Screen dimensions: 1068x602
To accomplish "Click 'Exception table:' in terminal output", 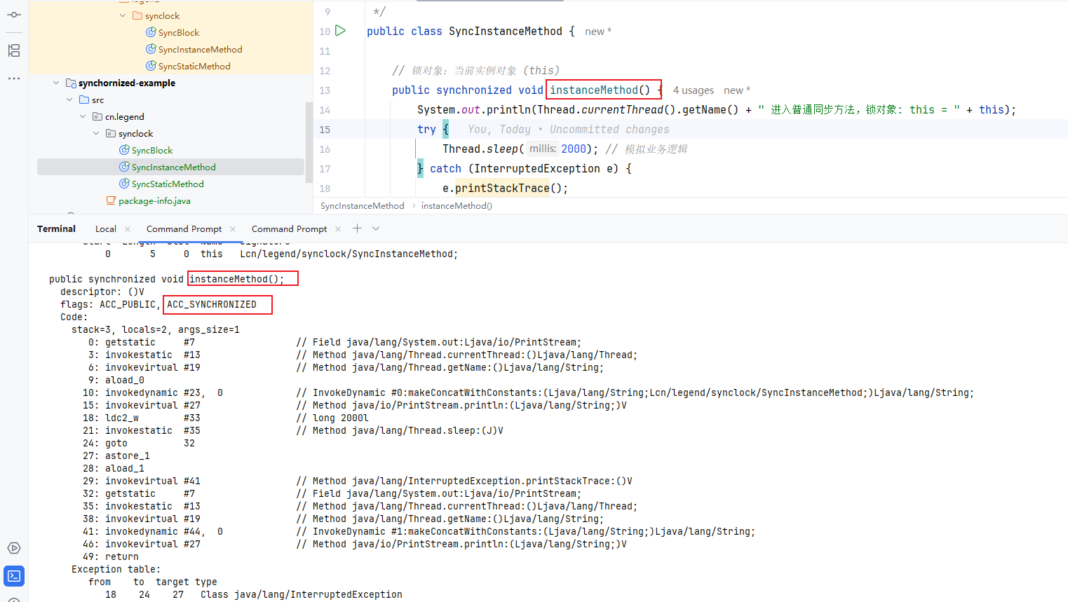I will [x=116, y=569].
